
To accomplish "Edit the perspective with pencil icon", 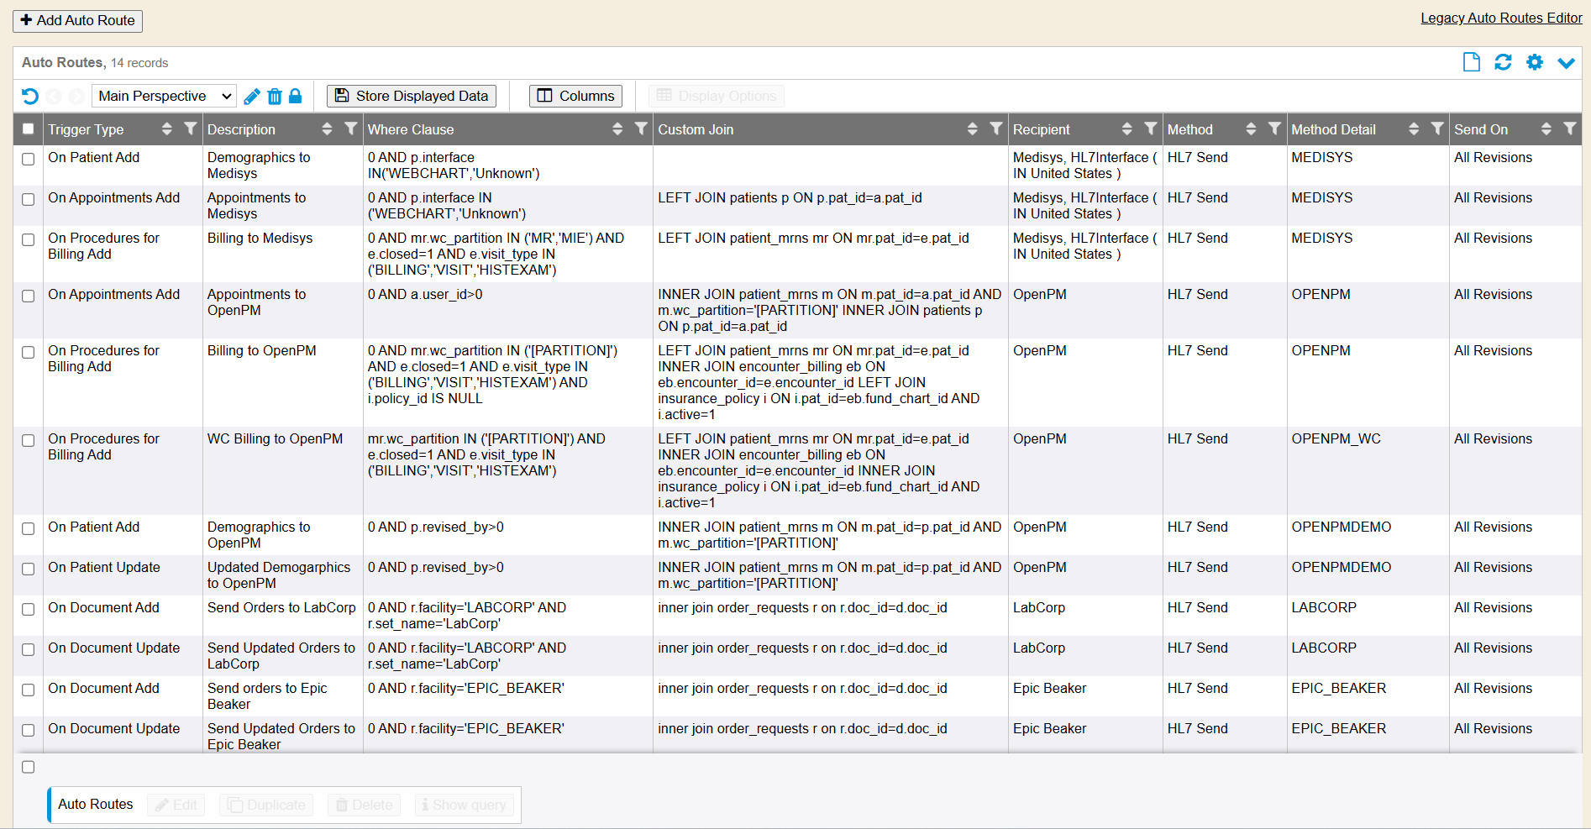I will click(x=252, y=96).
